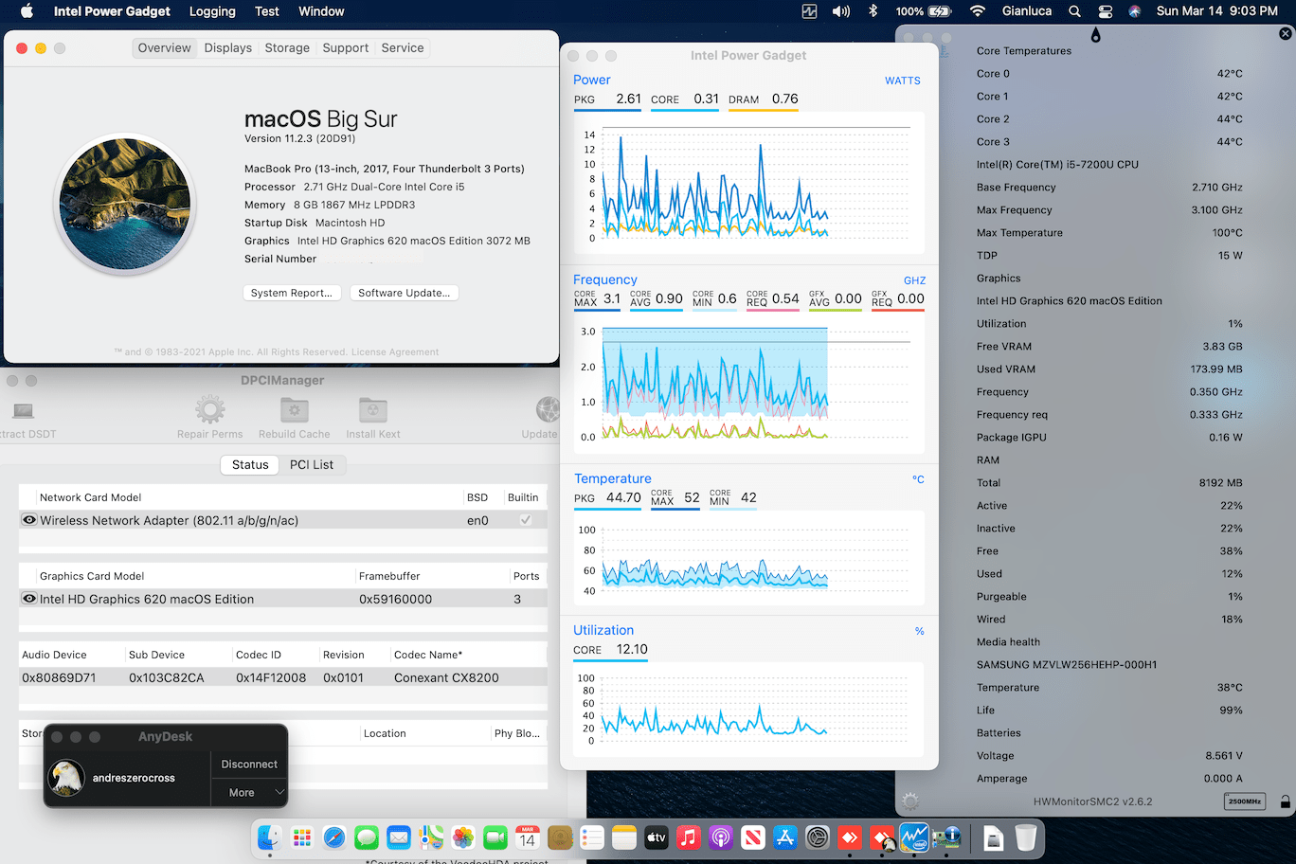The image size is (1296, 864).
Task: Click System Report button
Action: click(x=292, y=293)
